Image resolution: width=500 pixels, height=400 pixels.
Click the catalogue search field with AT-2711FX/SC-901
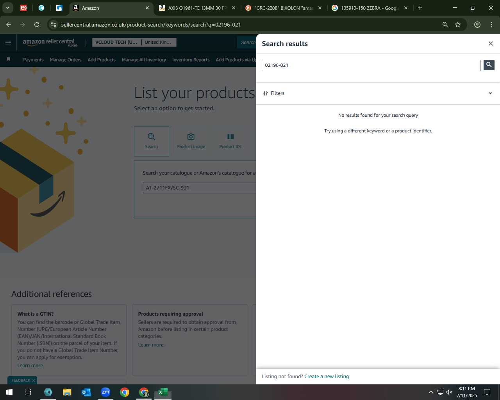(200, 187)
